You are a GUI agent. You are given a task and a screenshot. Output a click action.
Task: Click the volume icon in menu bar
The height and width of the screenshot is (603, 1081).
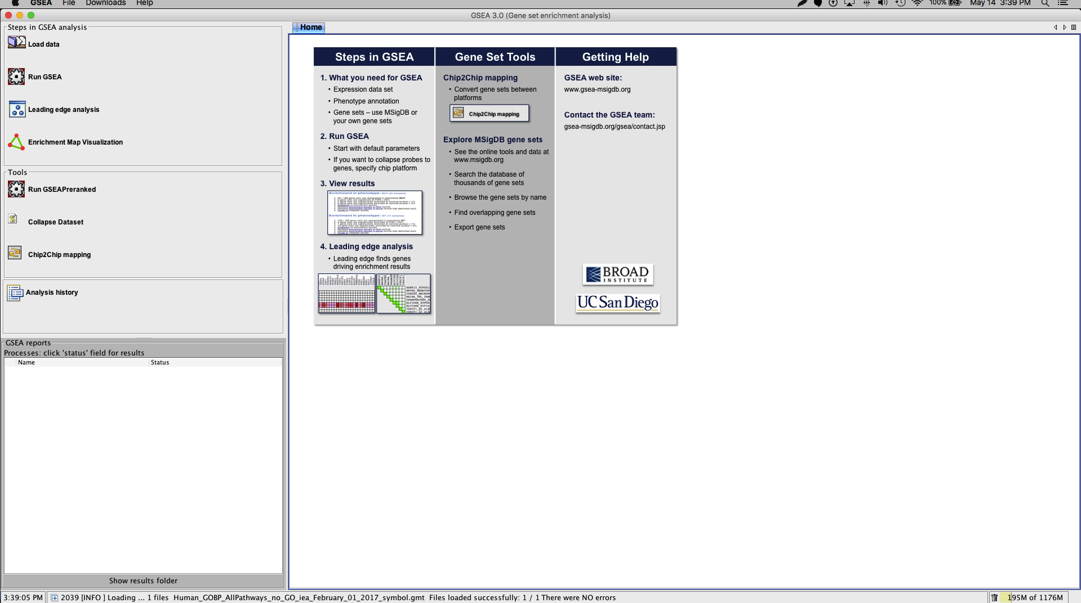(883, 3)
